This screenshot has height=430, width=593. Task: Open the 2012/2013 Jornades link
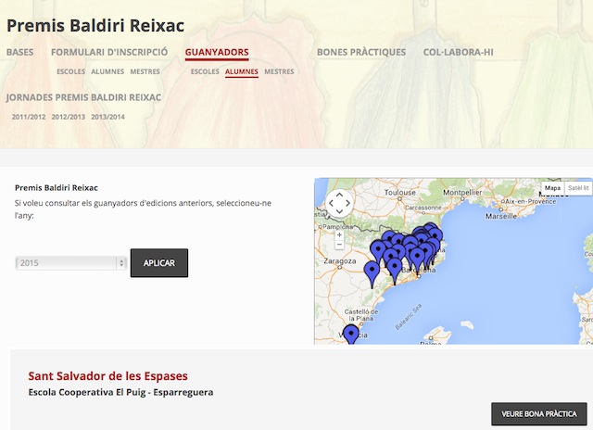69,117
